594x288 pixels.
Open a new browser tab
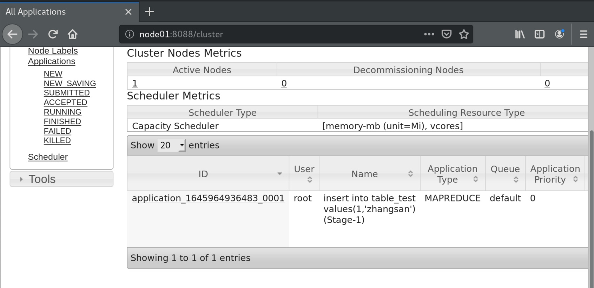click(x=150, y=12)
